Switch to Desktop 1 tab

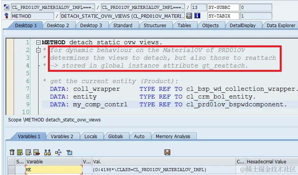26,25
